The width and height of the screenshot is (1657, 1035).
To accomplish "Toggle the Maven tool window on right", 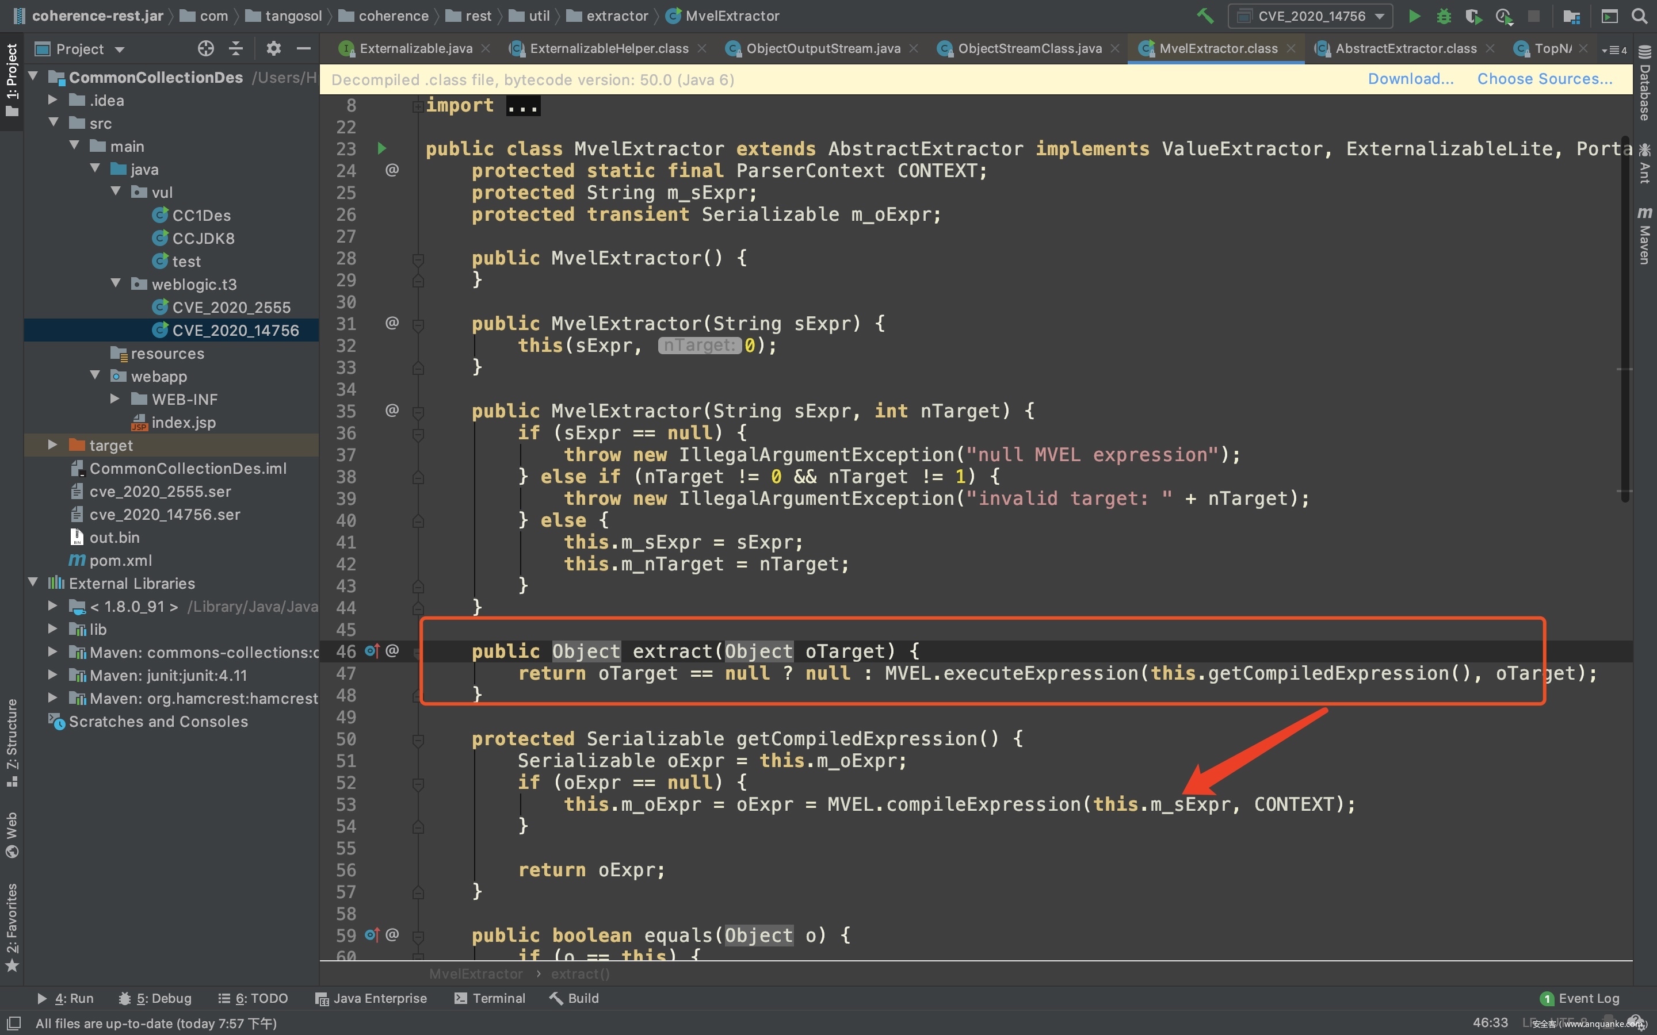I will [x=1645, y=236].
